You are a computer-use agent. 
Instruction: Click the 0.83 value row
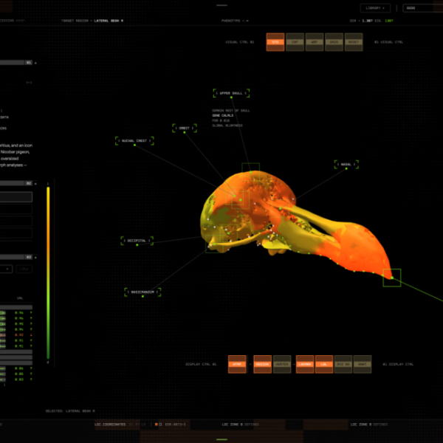point(16,380)
